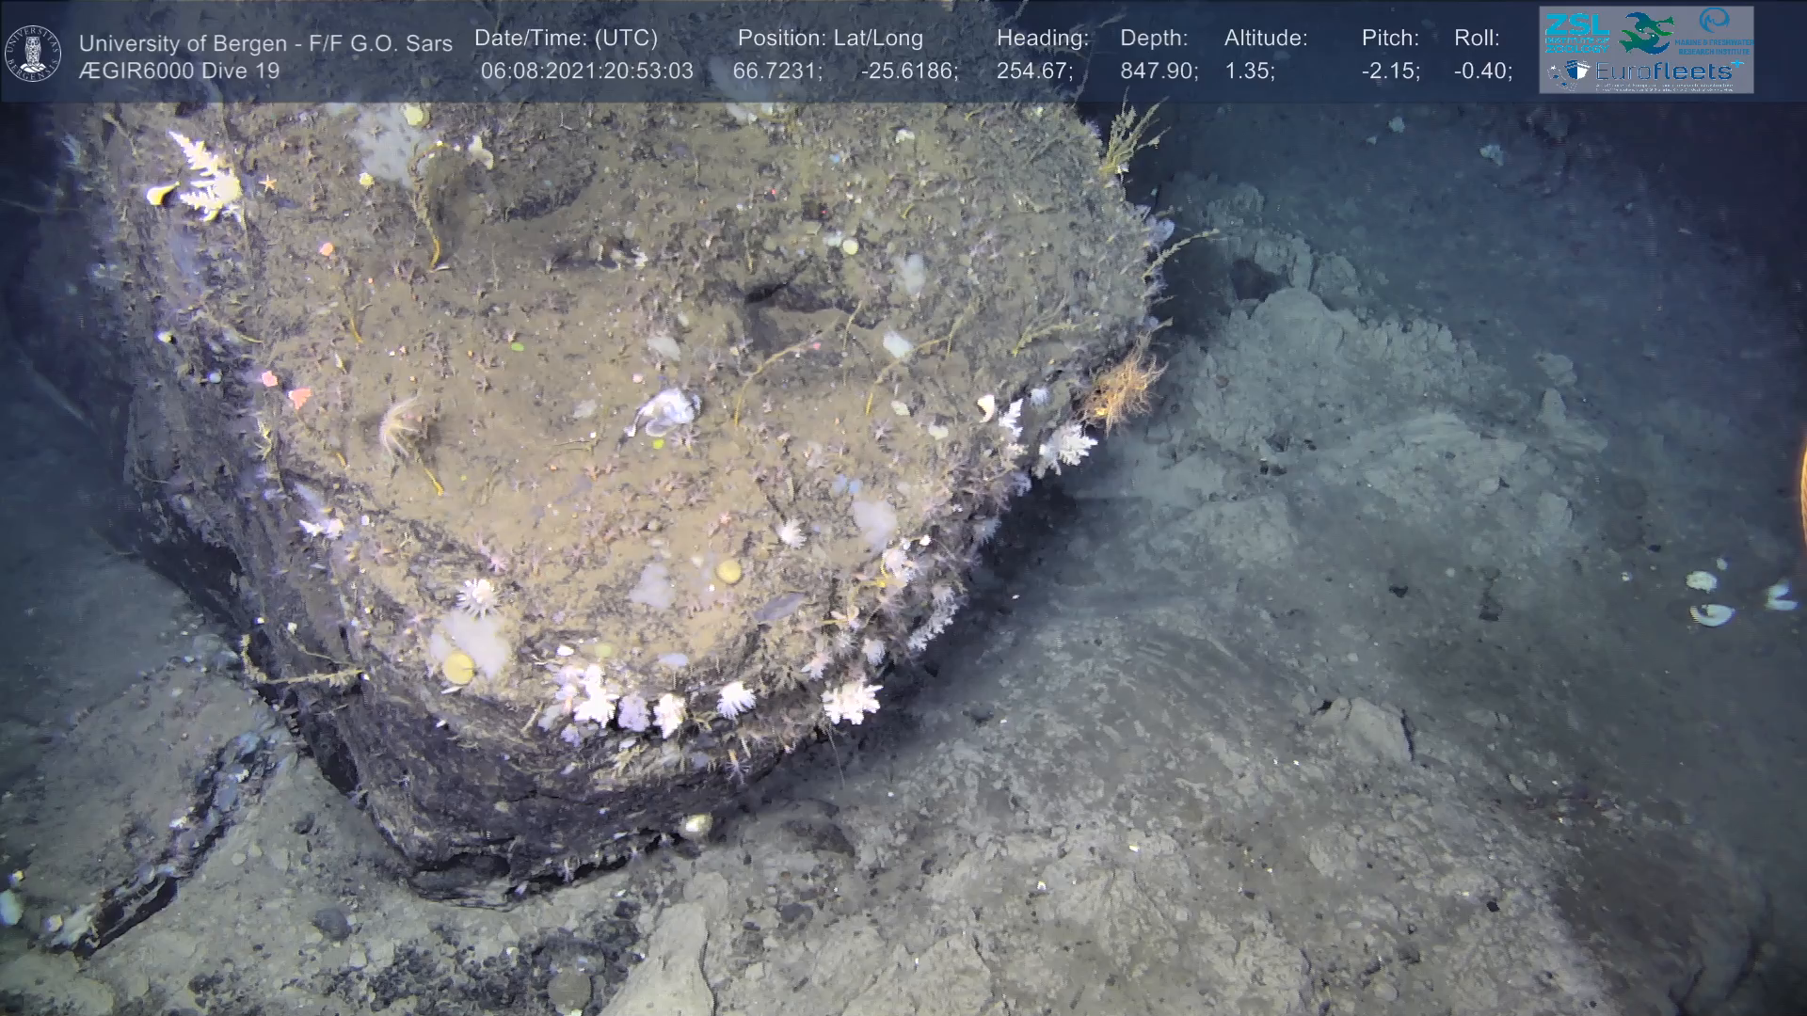
Task: Click the orange feather star on boulder edge
Action: point(1118,392)
